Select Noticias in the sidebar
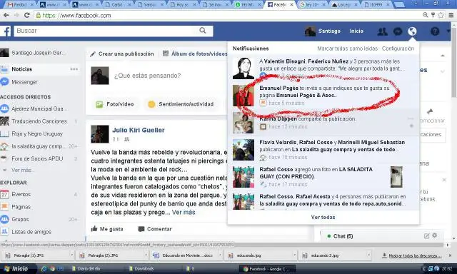The image size is (457, 274). point(22,69)
